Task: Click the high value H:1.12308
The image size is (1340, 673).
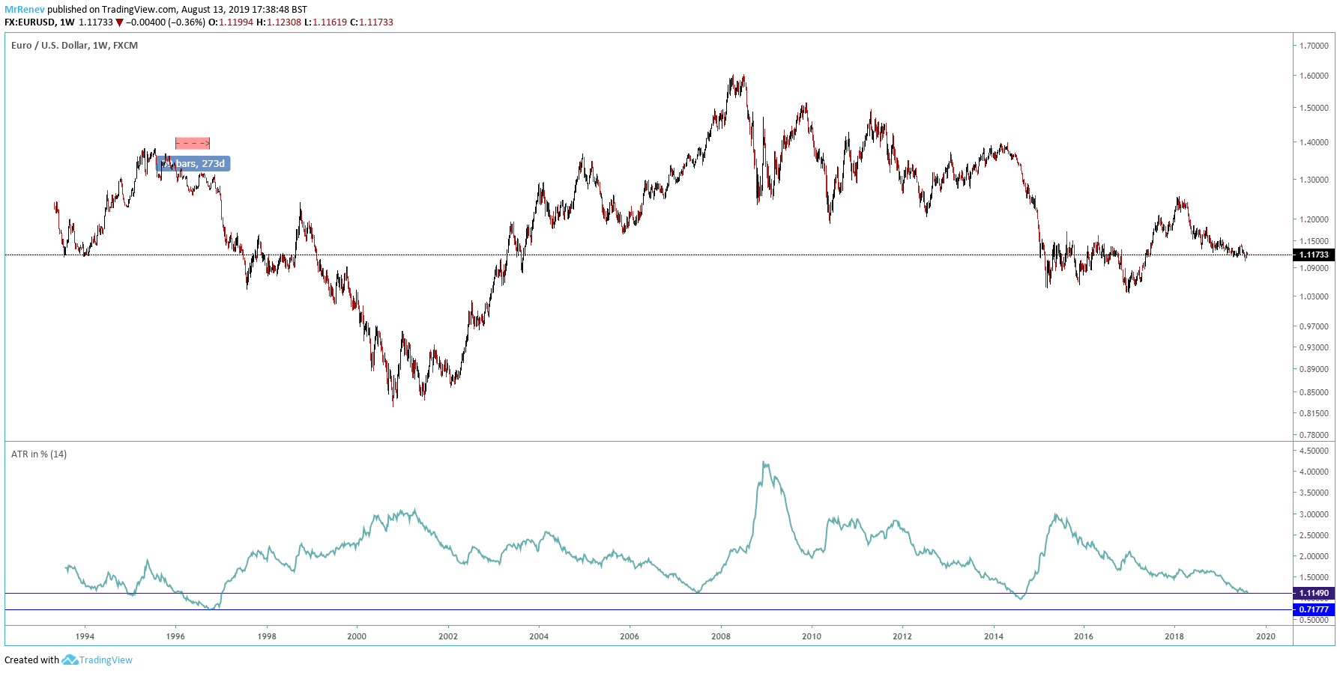Action: pos(279,22)
